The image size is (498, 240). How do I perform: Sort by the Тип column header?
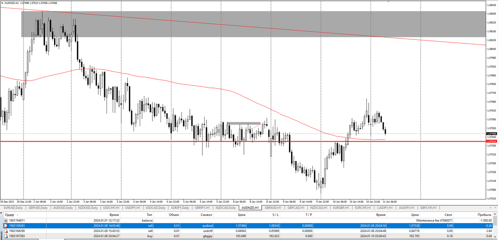[149, 215]
